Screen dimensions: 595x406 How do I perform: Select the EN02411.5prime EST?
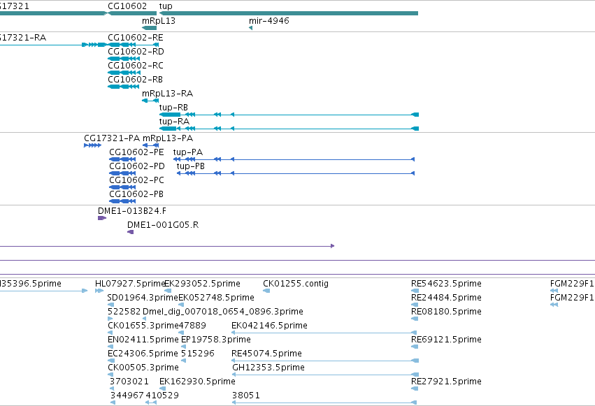pyautogui.click(x=110, y=347)
